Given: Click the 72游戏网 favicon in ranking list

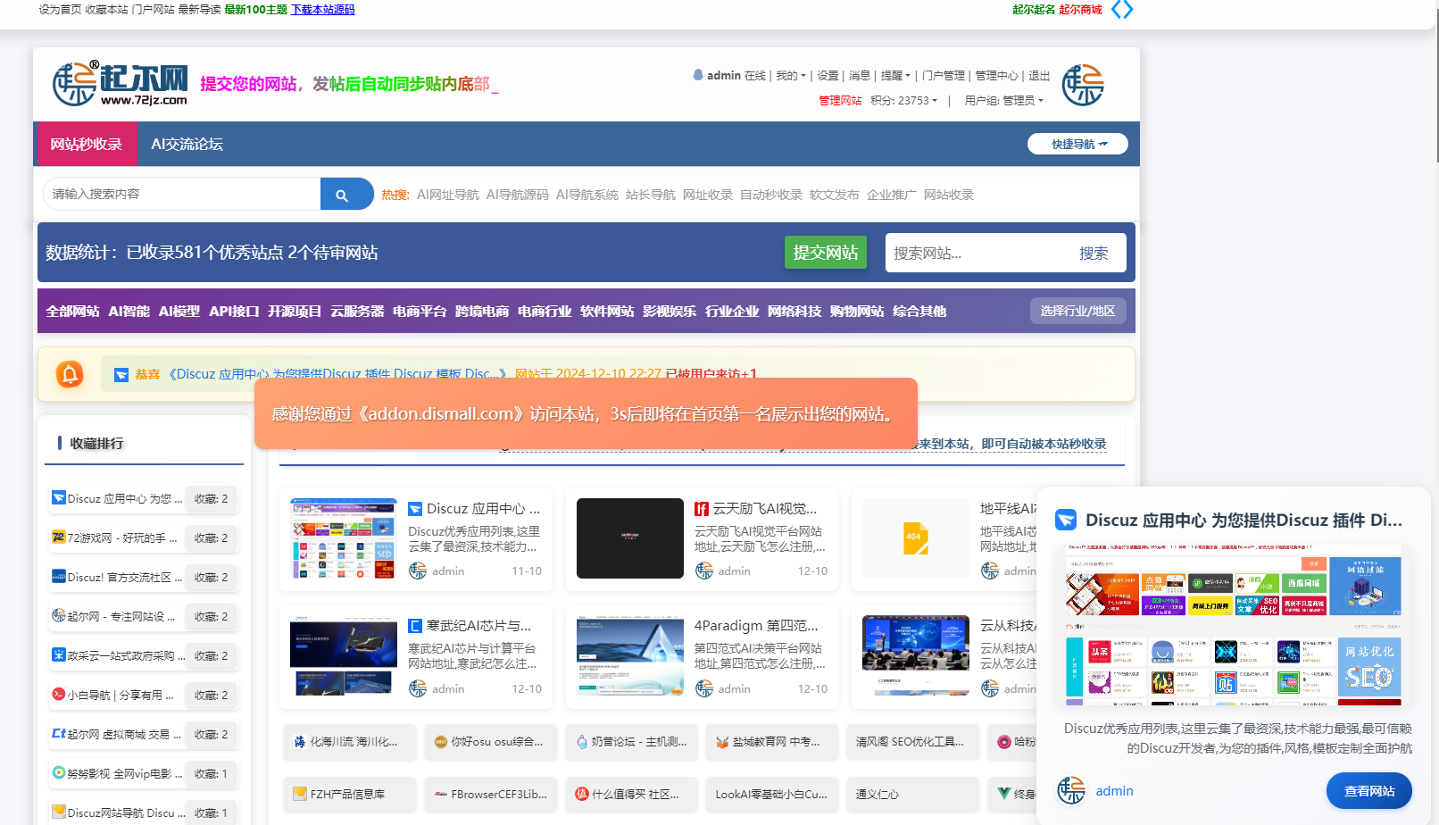Looking at the screenshot, I should click(59, 537).
